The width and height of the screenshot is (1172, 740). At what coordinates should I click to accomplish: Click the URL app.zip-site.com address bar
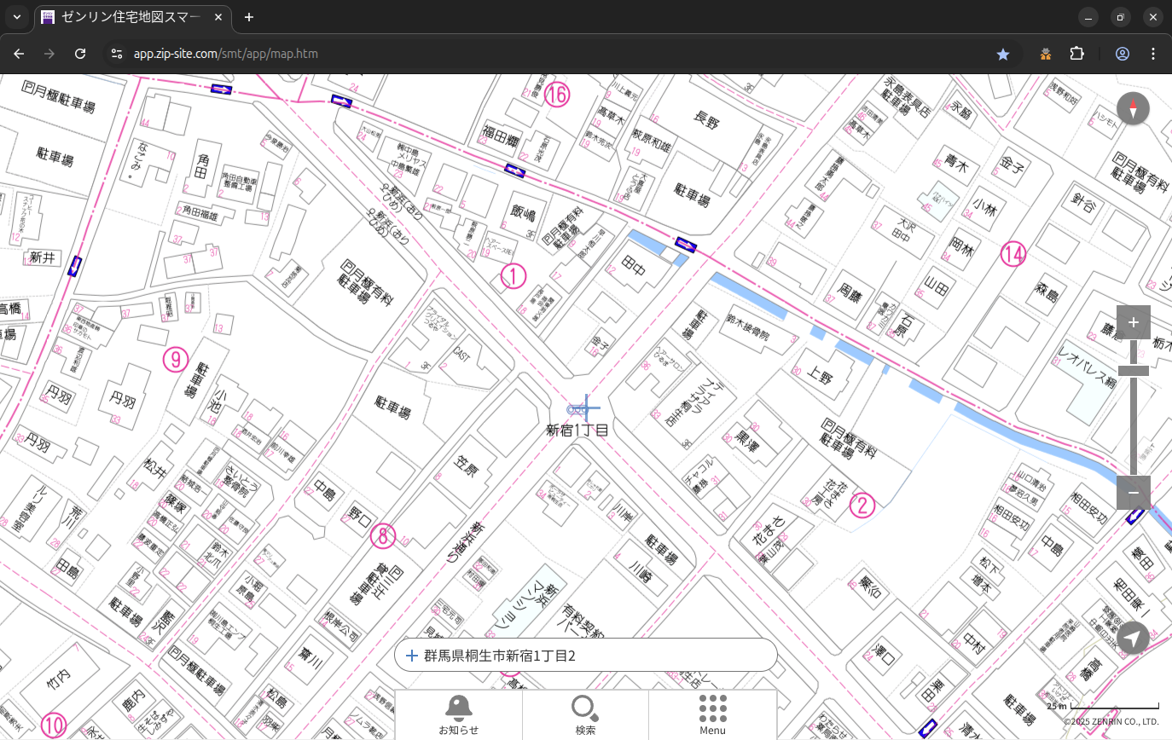tap(226, 54)
